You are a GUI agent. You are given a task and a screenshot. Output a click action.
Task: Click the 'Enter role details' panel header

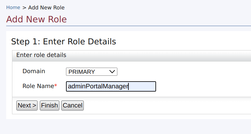click(41, 55)
